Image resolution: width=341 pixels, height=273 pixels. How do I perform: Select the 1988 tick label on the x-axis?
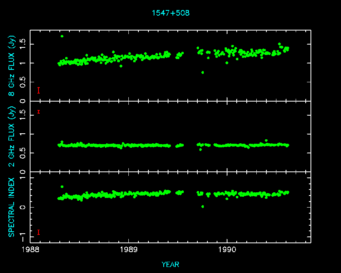pyautogui.click(x=30, y=249)
